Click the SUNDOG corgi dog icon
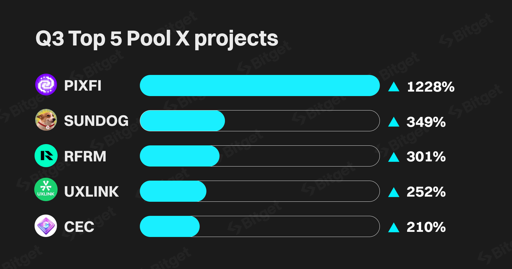The image size is (512, 269). coord(46,120)
